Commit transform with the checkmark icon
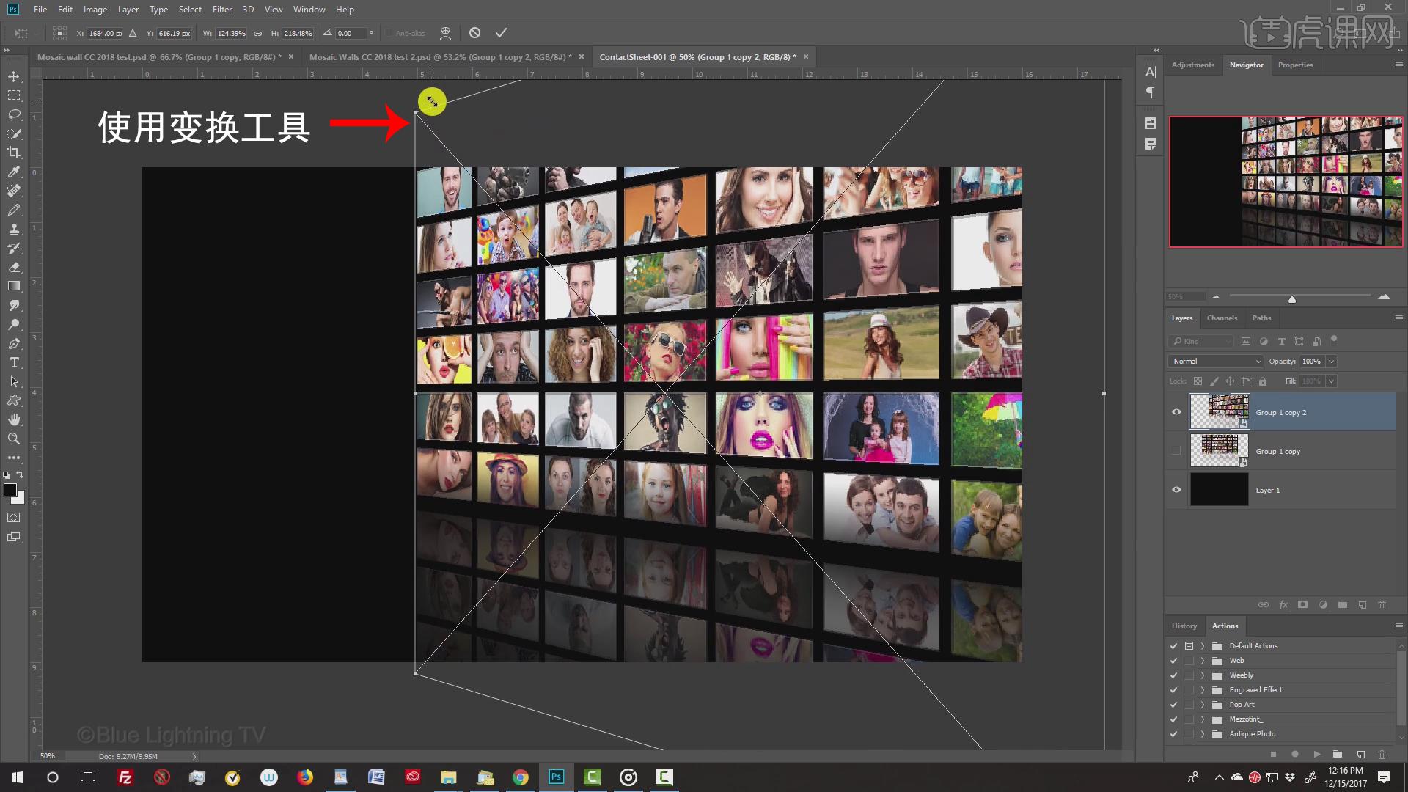Viewport: 1408px width, 792px height. [501, 33]
